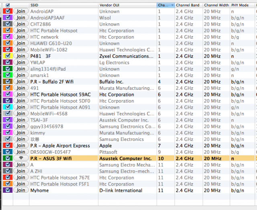
Task: Sort by the Channel column header
Action: 165,5
